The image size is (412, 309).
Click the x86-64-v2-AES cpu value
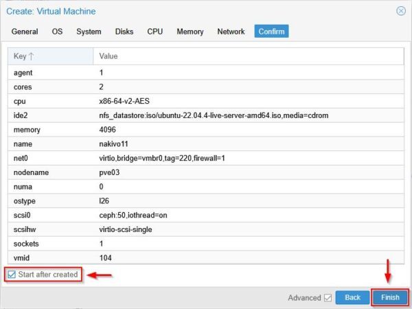coord(124,101)
